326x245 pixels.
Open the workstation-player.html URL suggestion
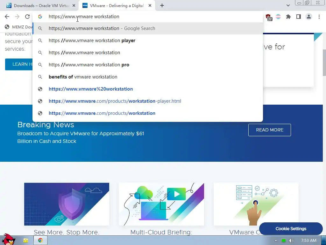148,101
